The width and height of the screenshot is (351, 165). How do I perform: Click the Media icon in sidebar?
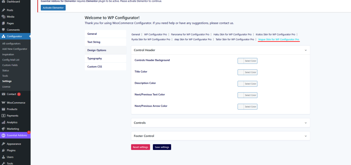(3, 17)
